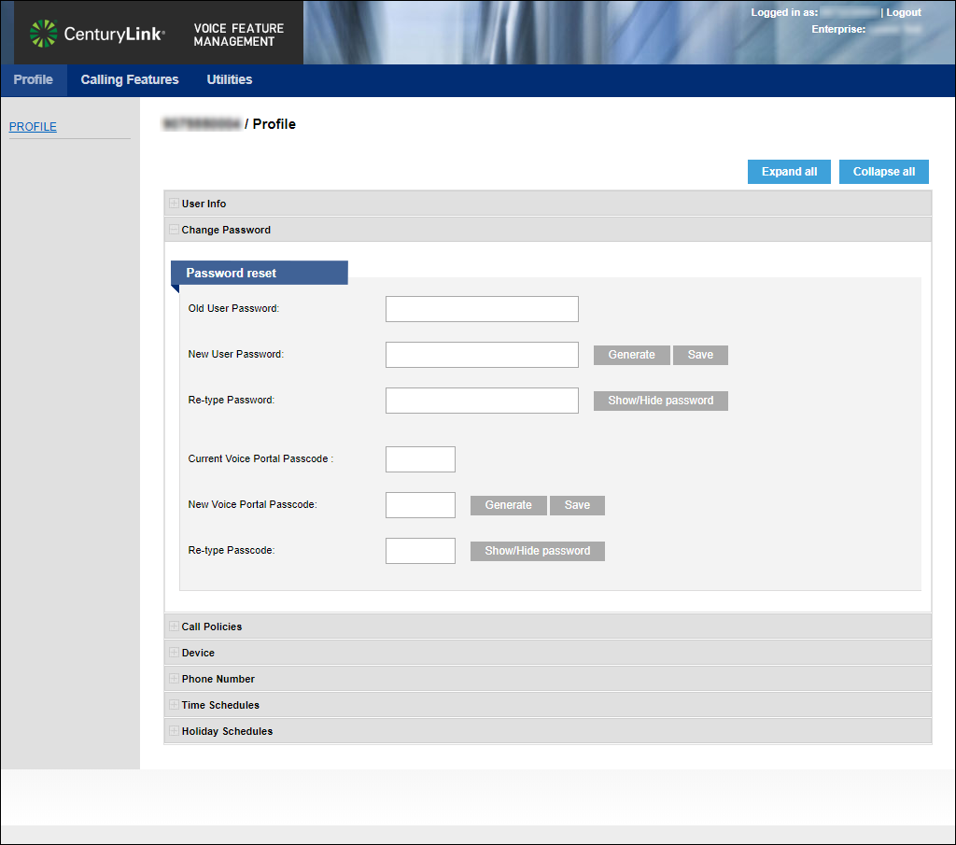Toggle Show/Hide password for user password
956x845 pixels.
click(661, 401)
